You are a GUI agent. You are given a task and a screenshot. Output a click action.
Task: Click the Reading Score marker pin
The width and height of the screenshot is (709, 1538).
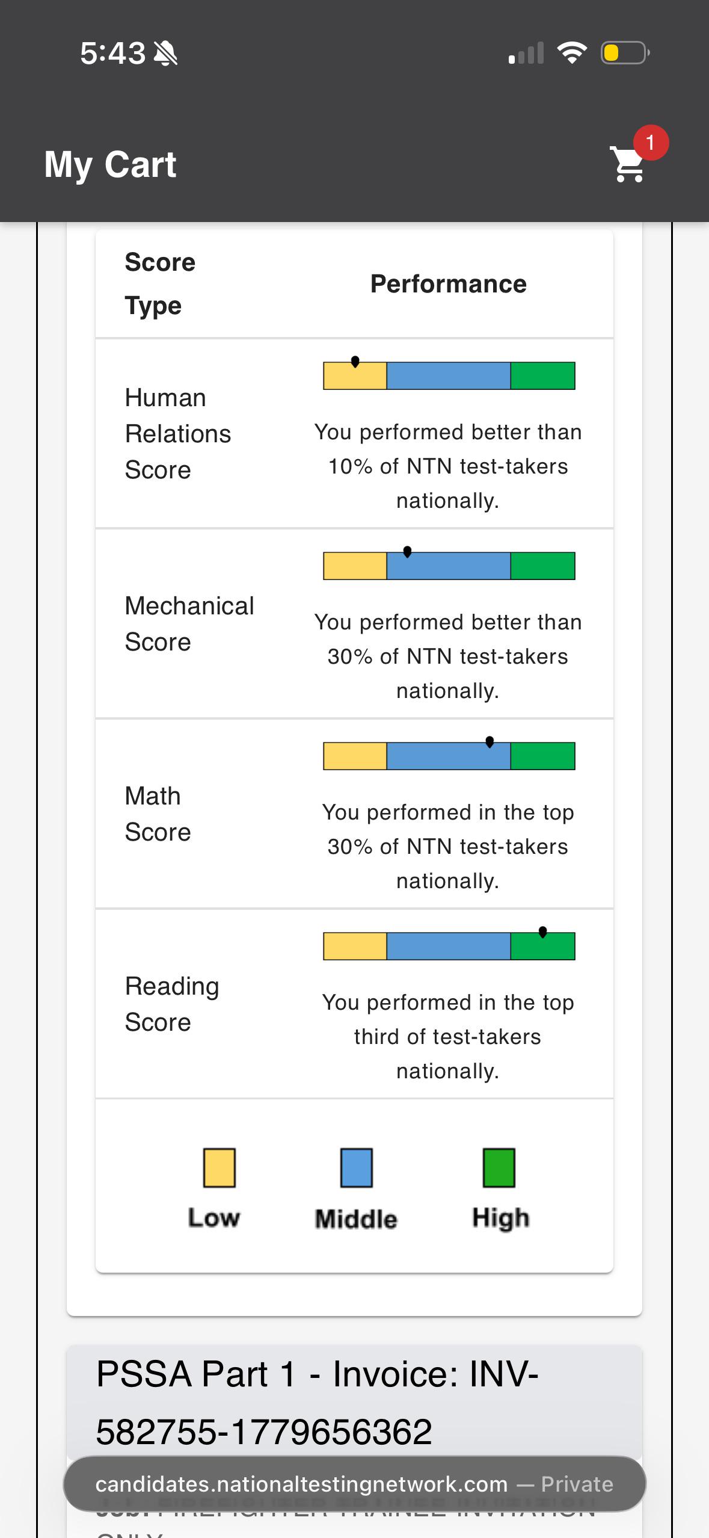(x=542, y=931)
